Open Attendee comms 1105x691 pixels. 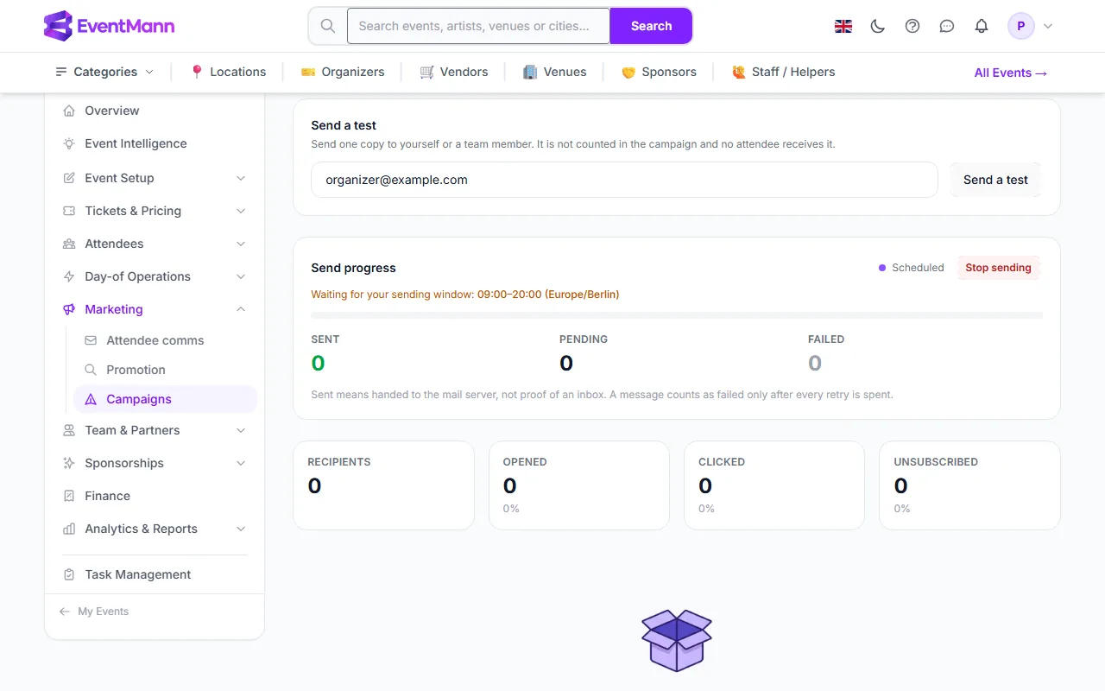click(165, 340)
